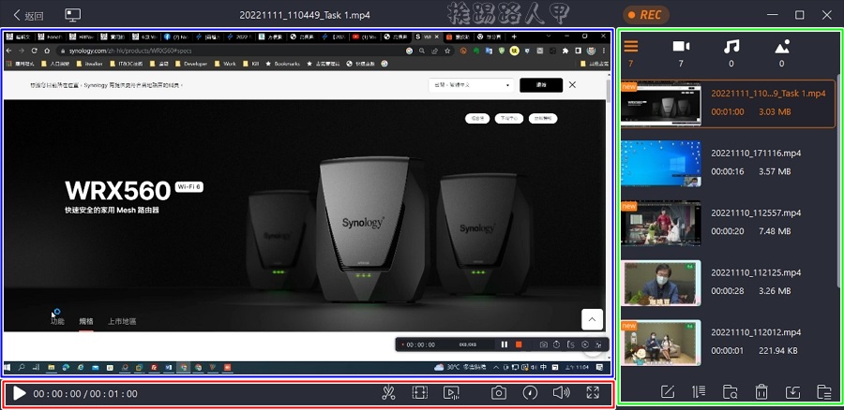Open the playback speed gauge control
The image size is (844, 410).
pos(530,393)
